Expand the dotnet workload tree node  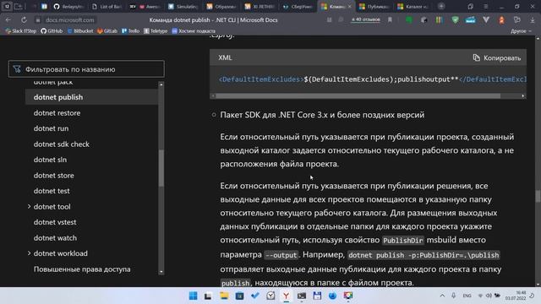coord(29,253)
